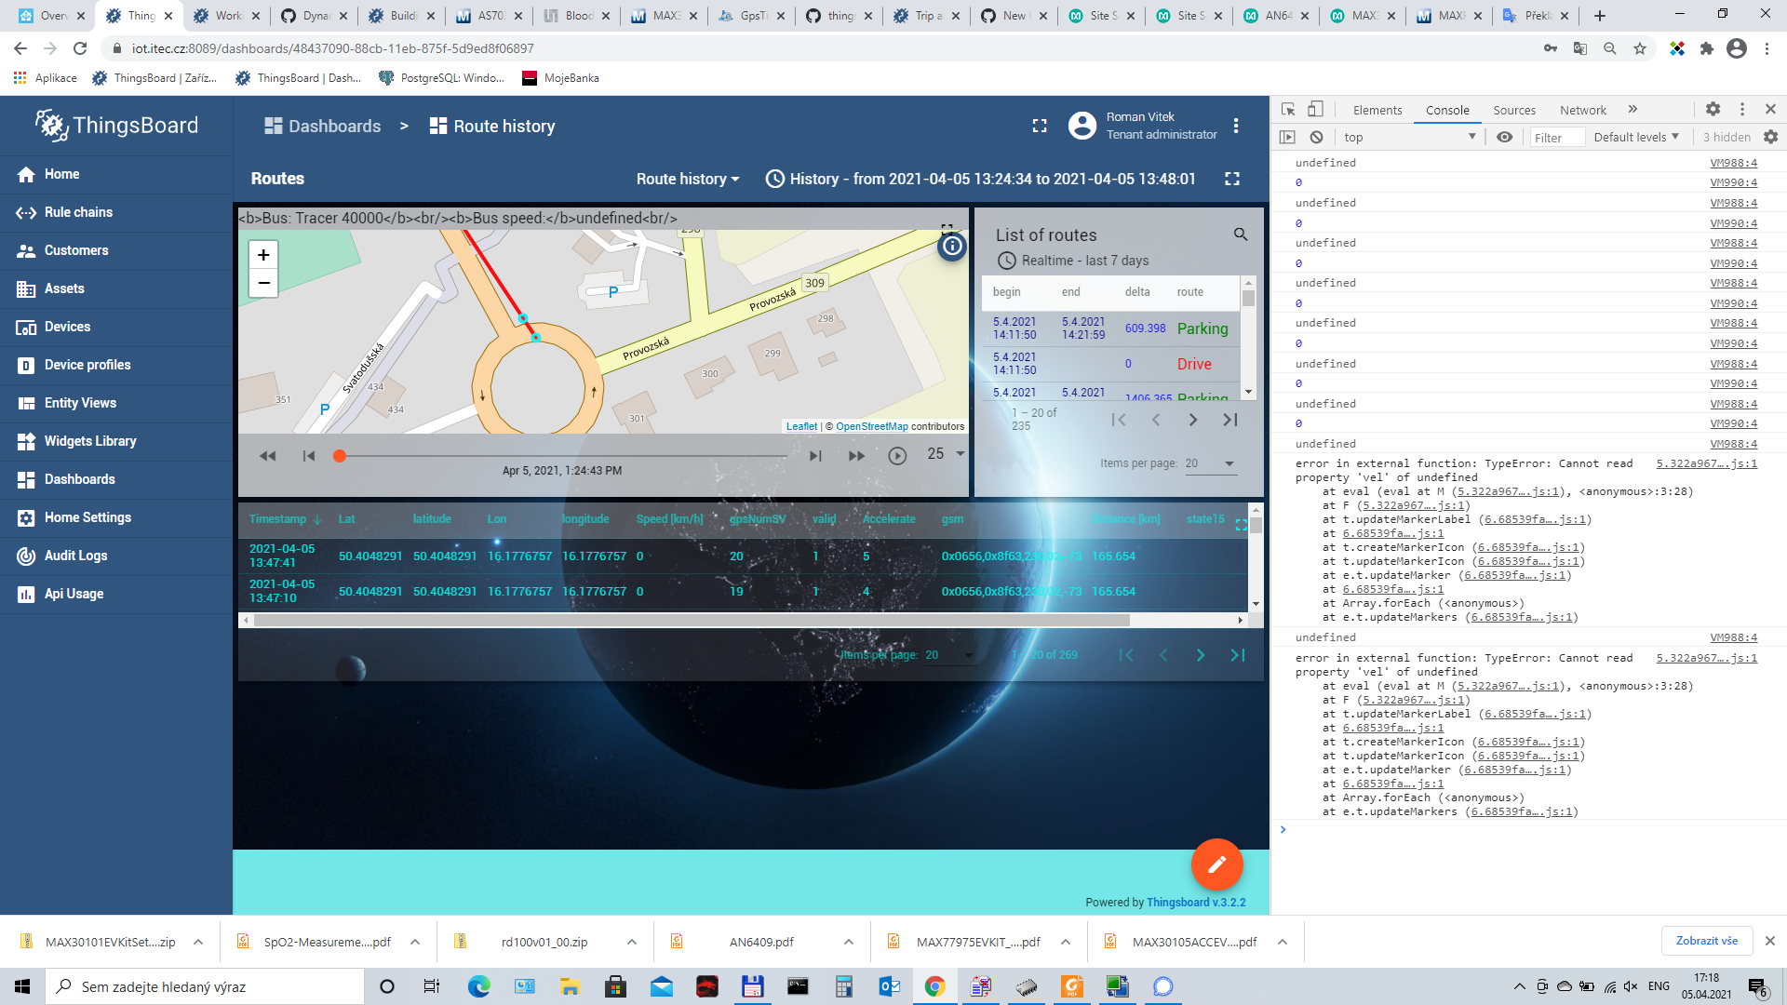Click Zobrazit vše in downloads bar

click(1707, 941)
